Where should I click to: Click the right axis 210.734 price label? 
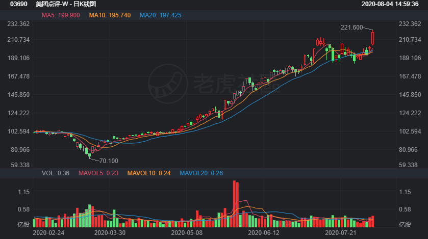point(410,40)
